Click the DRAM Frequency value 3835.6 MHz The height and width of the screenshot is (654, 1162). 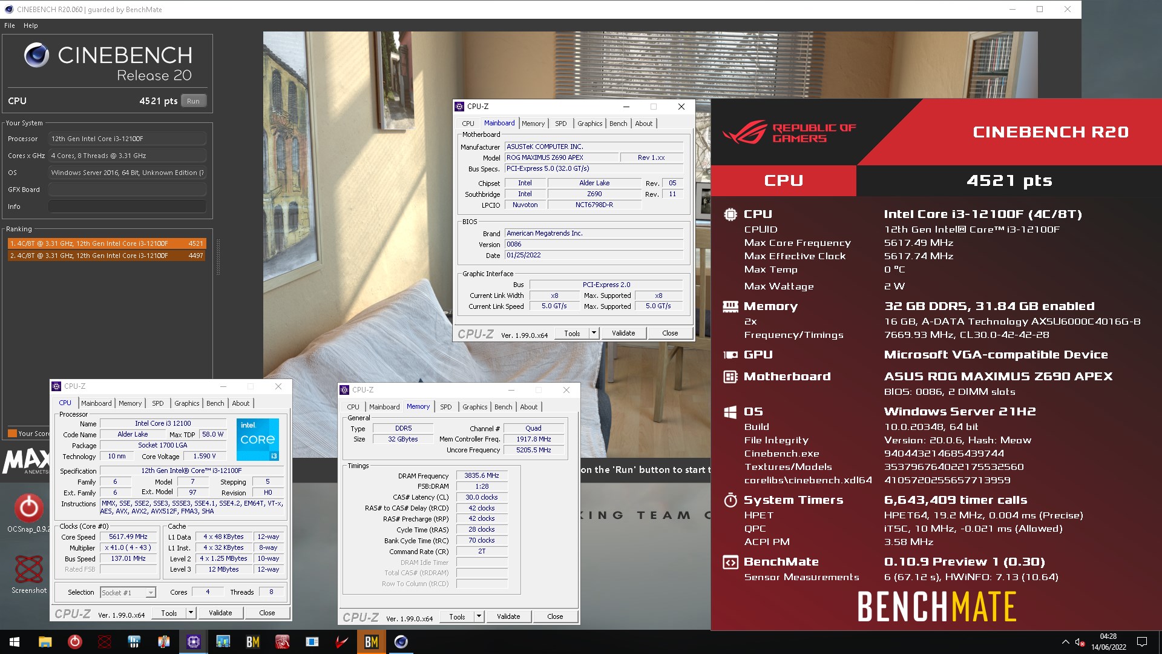pyautogui.click(x=482, y=476)
